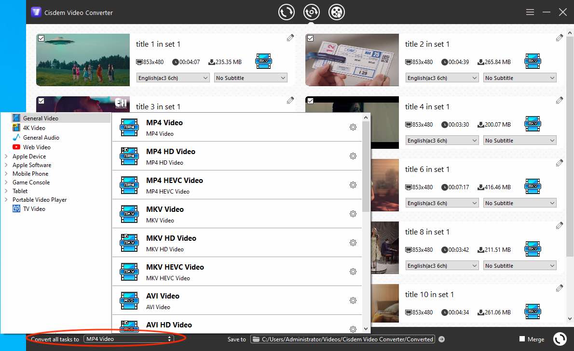Screen dimensions: 574x351
Task: Open subtitle dropdown for title 8
Action: [520, 265]
